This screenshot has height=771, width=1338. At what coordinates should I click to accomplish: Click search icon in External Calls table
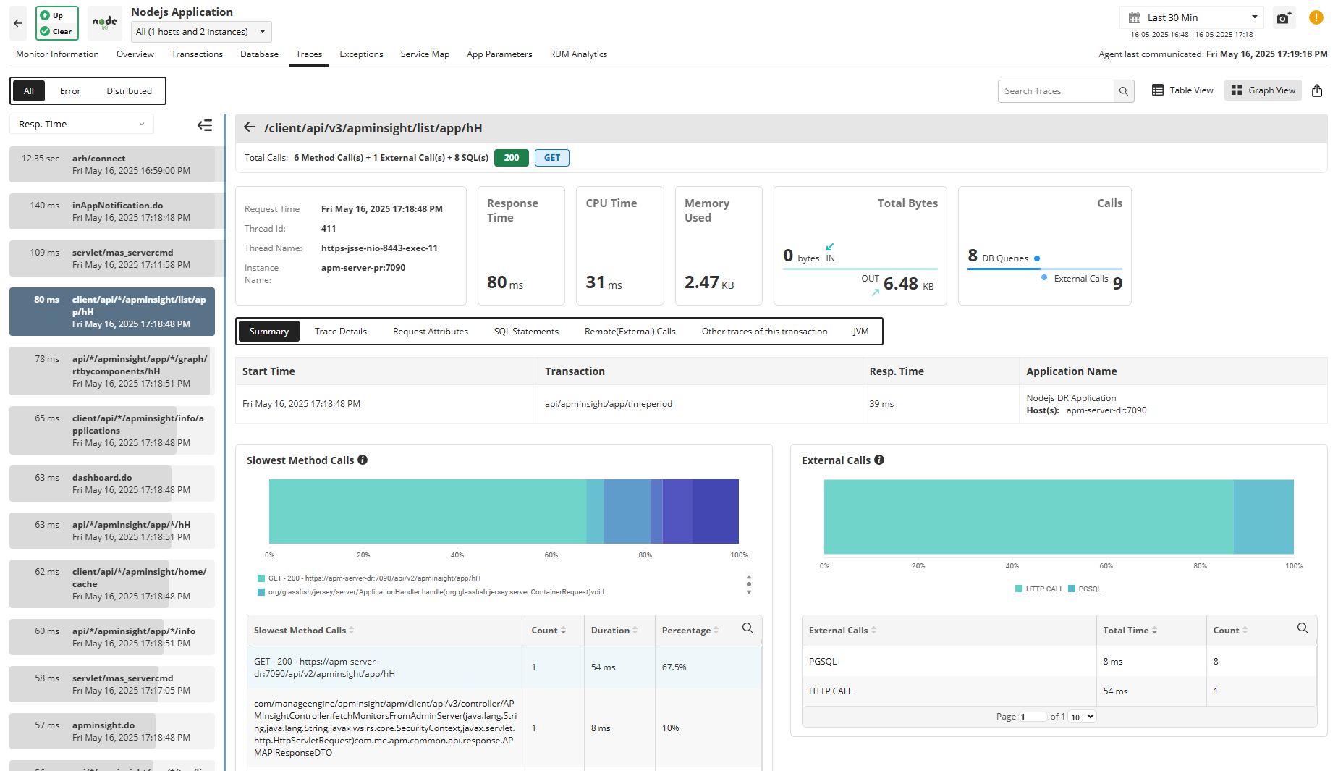pos(1303,628)
